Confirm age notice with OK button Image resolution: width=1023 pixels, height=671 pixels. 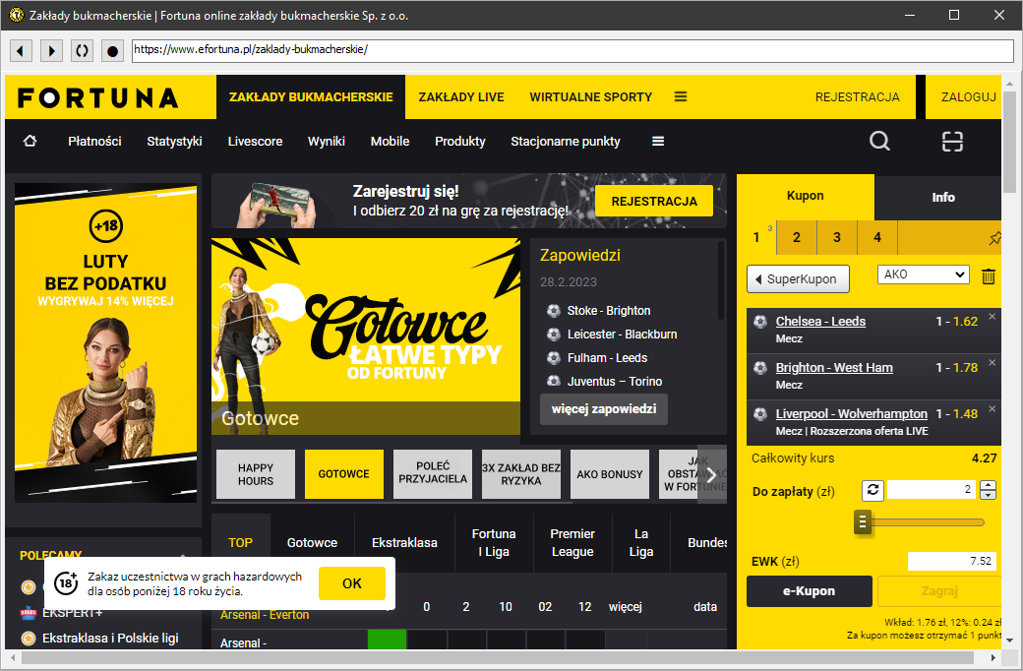tap(352, 583)
